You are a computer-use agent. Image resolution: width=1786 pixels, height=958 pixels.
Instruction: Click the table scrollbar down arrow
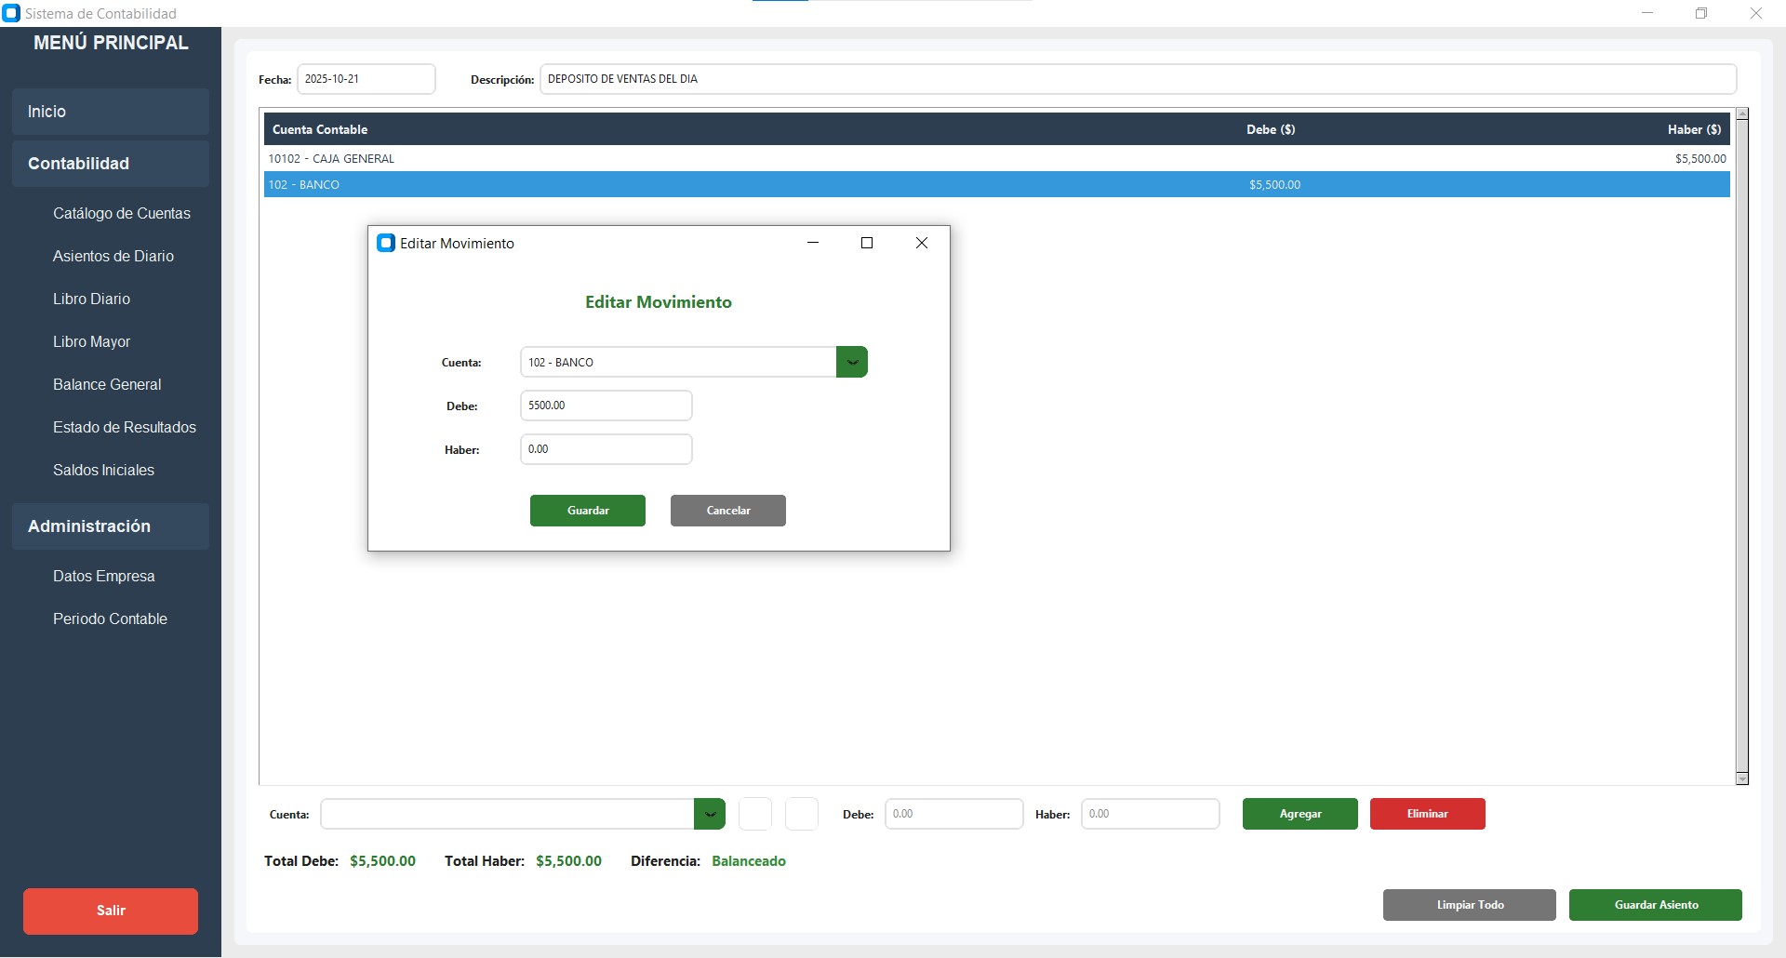(x=1742, y=778)
